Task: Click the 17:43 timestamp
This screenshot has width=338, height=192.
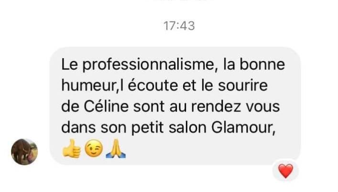Action: [x=179, y=26]
